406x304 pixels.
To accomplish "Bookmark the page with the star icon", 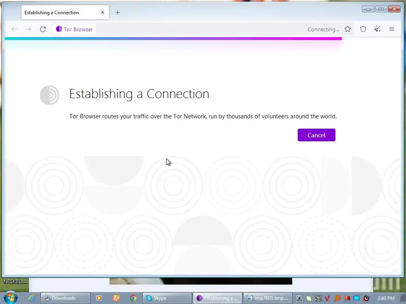I will click(347, 29).
